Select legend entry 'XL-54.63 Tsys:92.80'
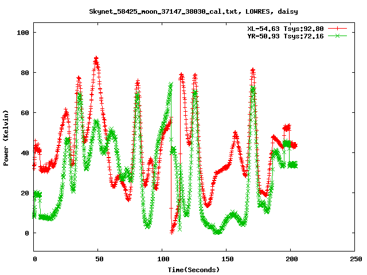This screenshot has width=367, height=275. 286,29
